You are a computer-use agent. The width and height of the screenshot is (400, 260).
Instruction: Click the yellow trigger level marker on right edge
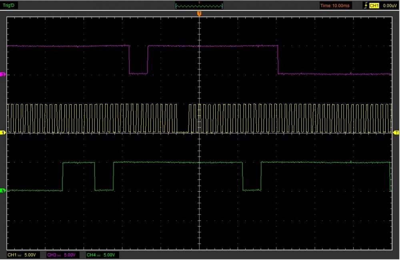point(396,133)
